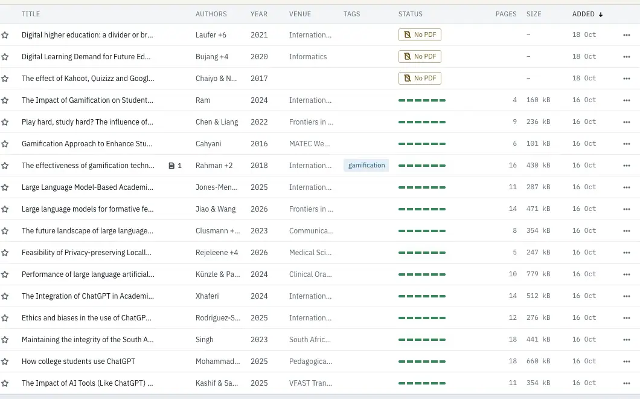Open more options for Cahyani row
Viewport: 640px width, 399px height.
(627, 144)
